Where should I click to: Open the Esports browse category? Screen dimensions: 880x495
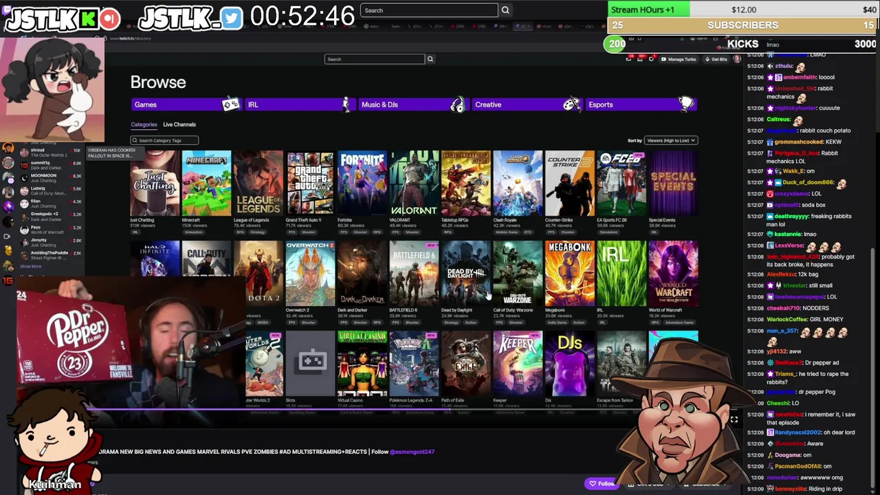coord(641,104)
